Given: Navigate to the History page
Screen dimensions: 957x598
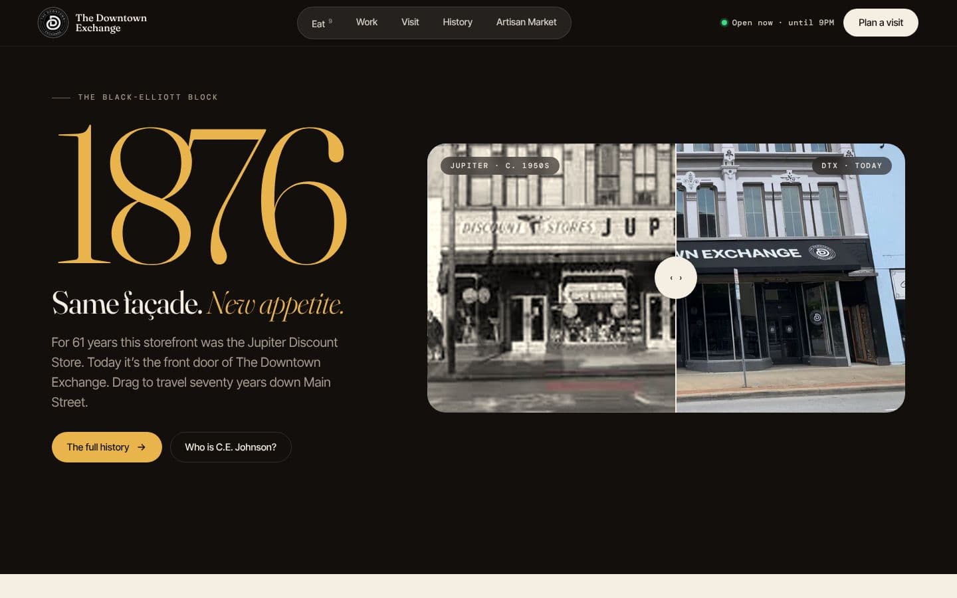Looking at the screenshot, I should (457, 23).
